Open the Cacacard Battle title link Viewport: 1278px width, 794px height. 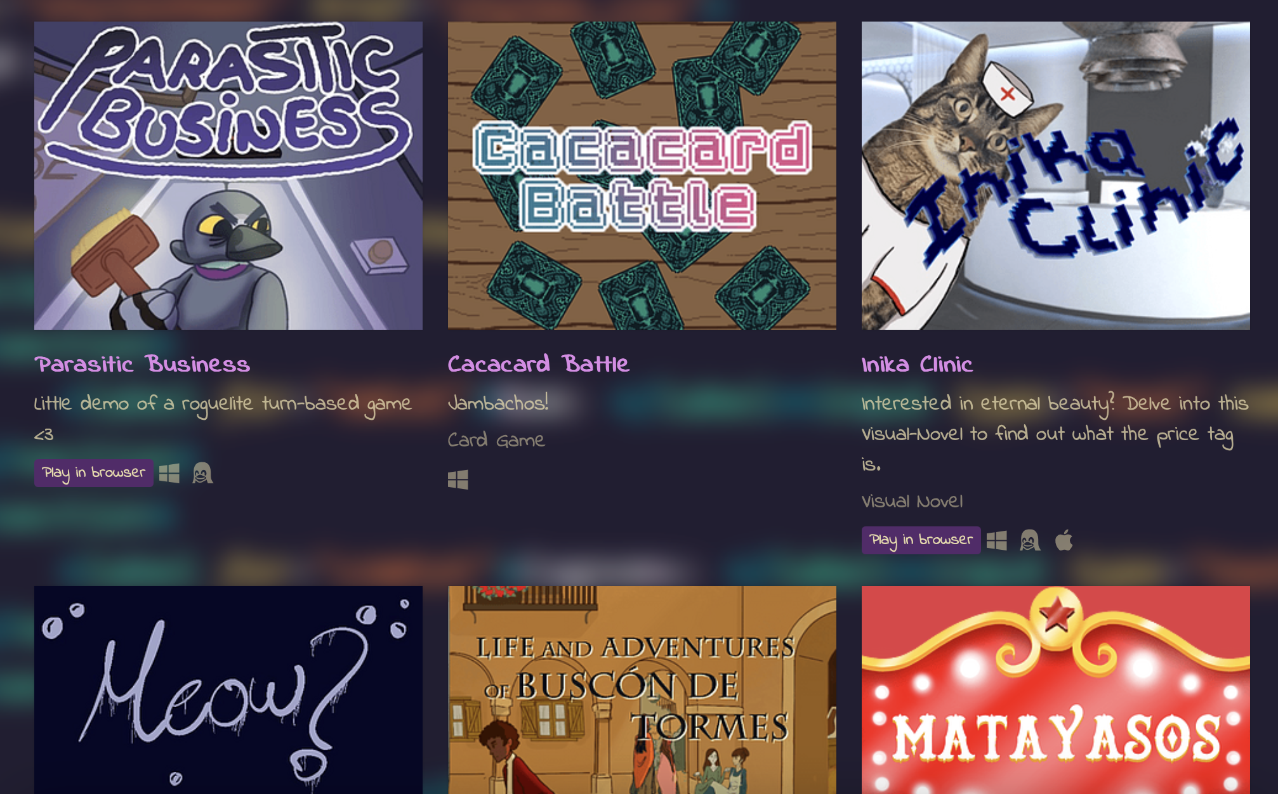click(539, 364)
